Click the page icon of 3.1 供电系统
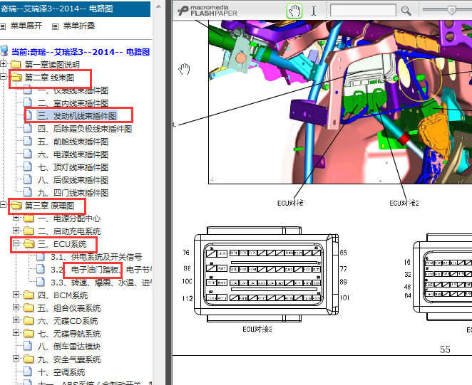This screenshot has height=385, width=472. 41,257
